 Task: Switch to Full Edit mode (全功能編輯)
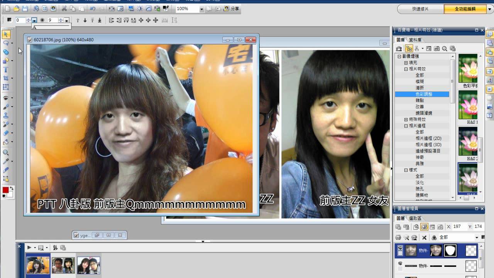click(465, 9)
